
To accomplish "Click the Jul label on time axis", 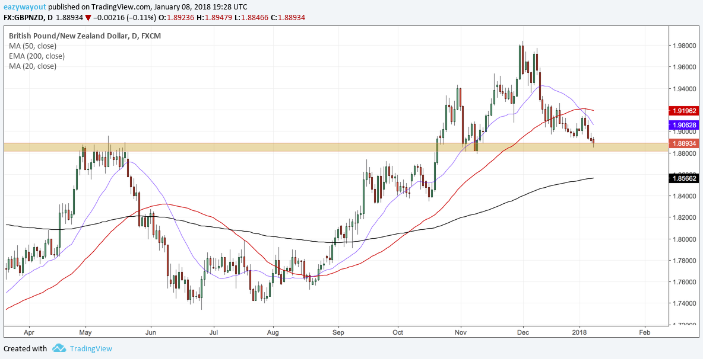I will coord(213,333).
